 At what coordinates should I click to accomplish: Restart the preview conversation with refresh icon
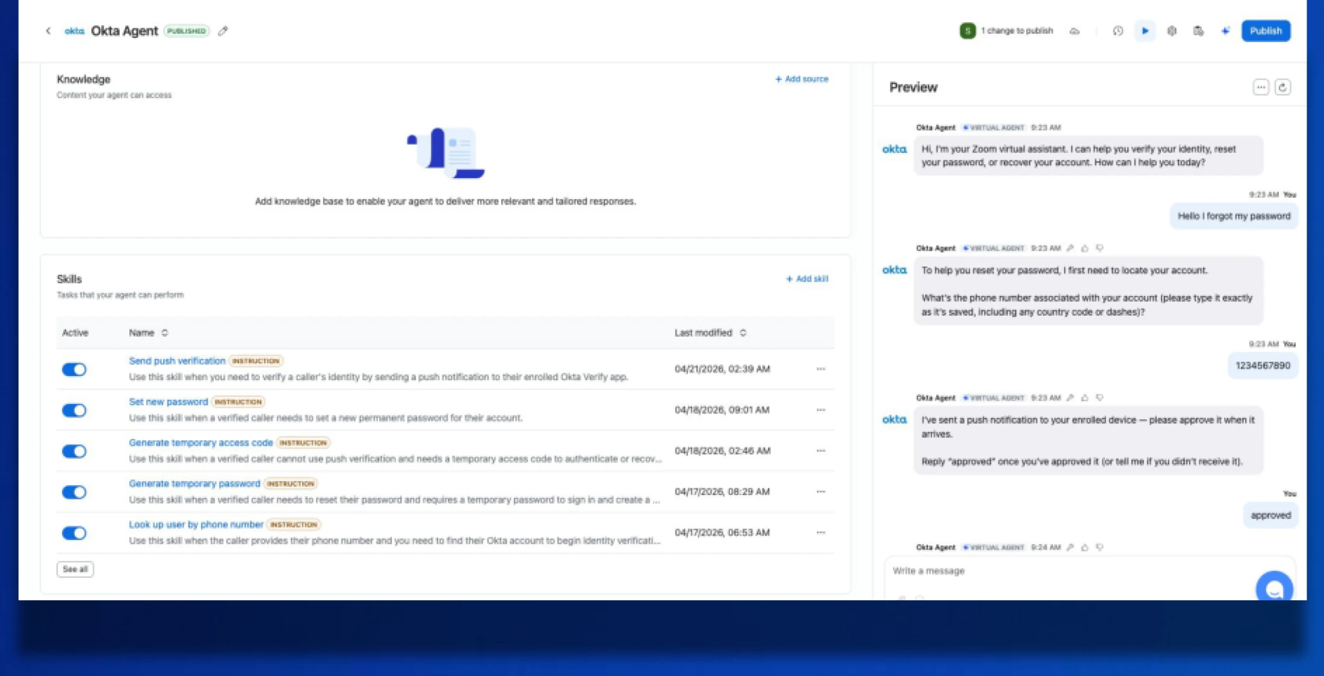point(1282,87)
